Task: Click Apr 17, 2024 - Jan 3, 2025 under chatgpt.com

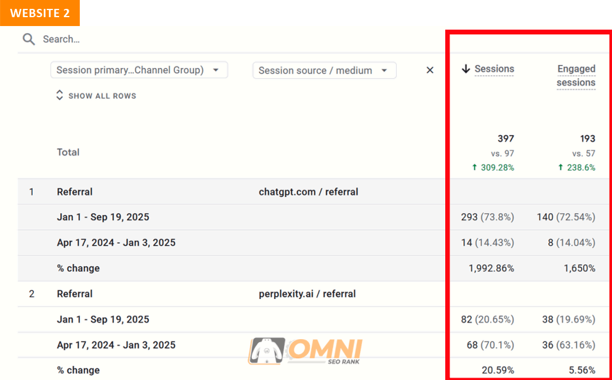Action: 116,243
